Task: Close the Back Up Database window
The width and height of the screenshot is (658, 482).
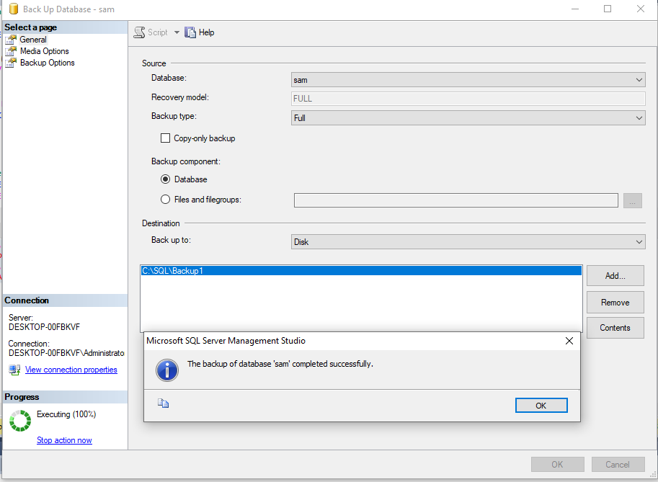Action: 641,9
